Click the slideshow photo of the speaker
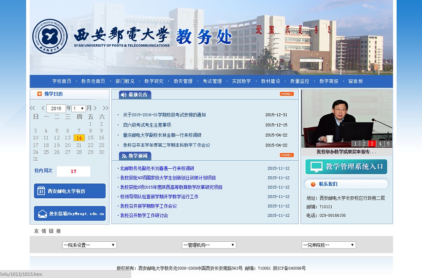This screenshot has height=278, width=422. click(x=346, y=119)
